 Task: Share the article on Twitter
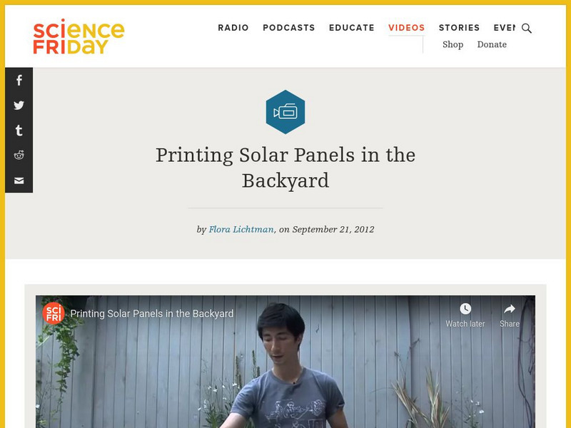pyautogui.click(x=18, y=106)
